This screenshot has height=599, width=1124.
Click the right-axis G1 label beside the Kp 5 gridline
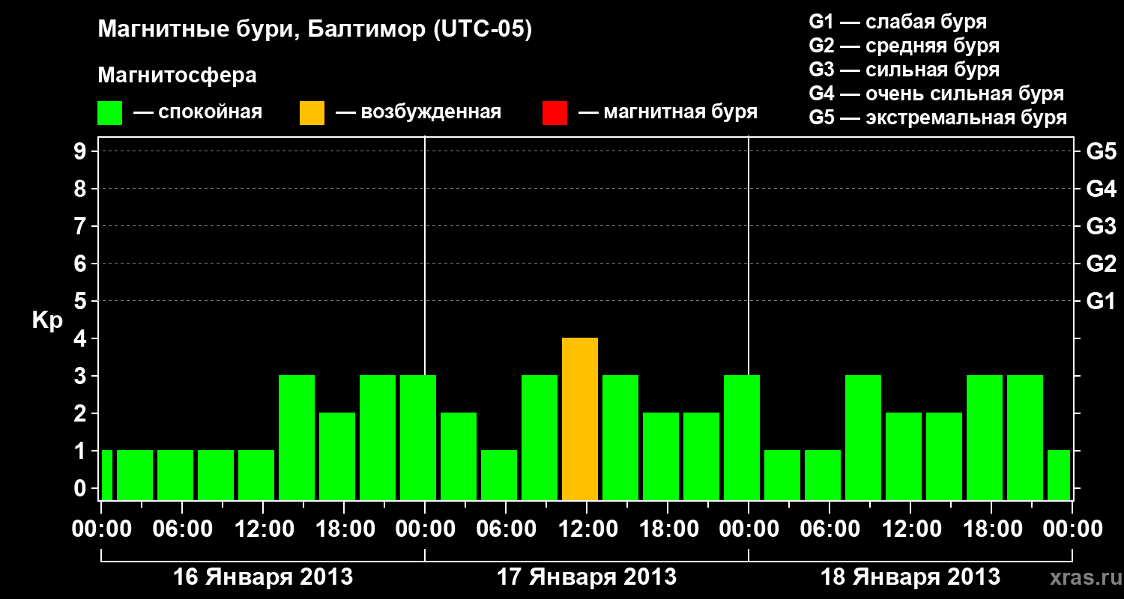click(x=1101, y=301)
